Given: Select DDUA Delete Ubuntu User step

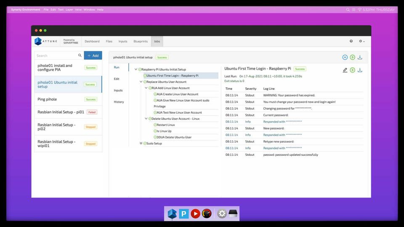Looking at the screenshot, I should 174,137.
